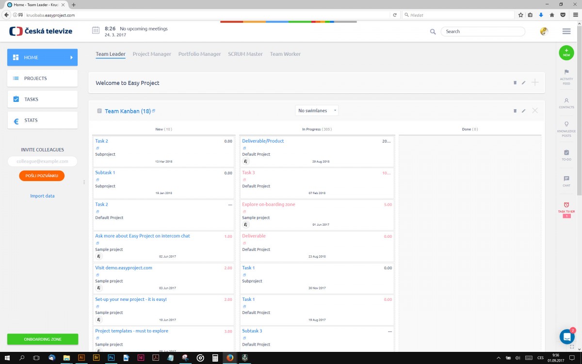
Task: Click the 'In Progress (305)' column header
Action: pos(317,129)
